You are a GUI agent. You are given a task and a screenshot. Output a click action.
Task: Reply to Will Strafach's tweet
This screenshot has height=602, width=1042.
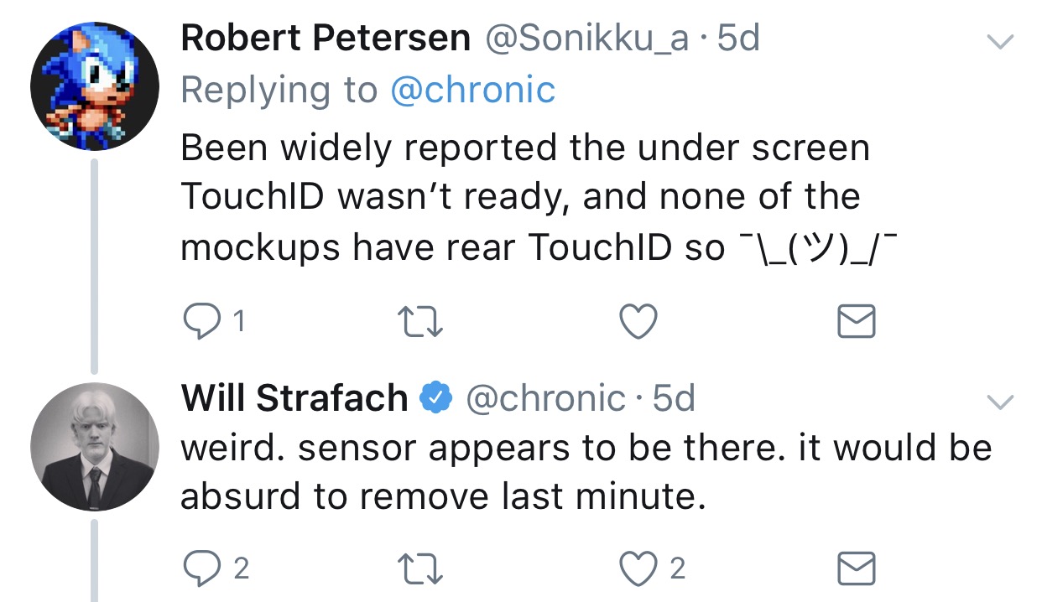tap(201, 568)
